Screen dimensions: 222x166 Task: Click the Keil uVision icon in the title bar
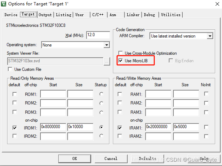click(4, 4)
